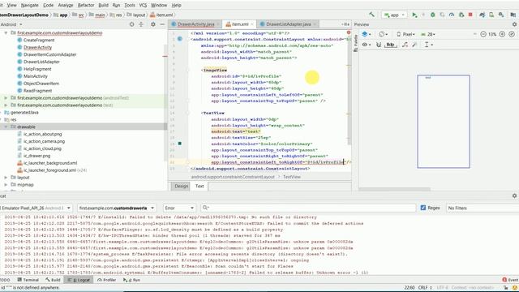Image resolution: width=519 pixels, height=292 pixels.
Task: Collapse the drawable folder
Action: [6, 127]
